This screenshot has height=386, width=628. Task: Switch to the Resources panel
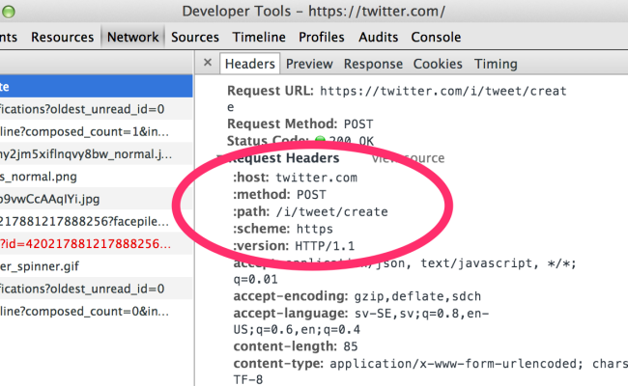coord(62,37)
